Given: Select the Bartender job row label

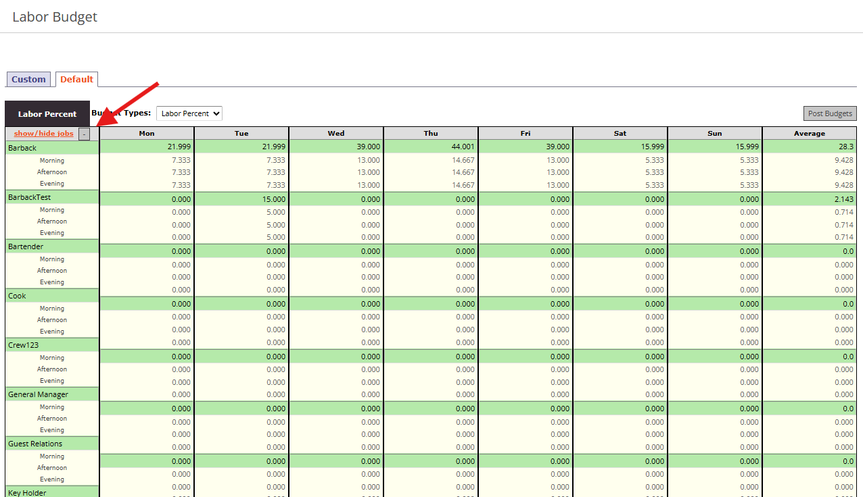Looking at the screenshot, I should [52, 246].
